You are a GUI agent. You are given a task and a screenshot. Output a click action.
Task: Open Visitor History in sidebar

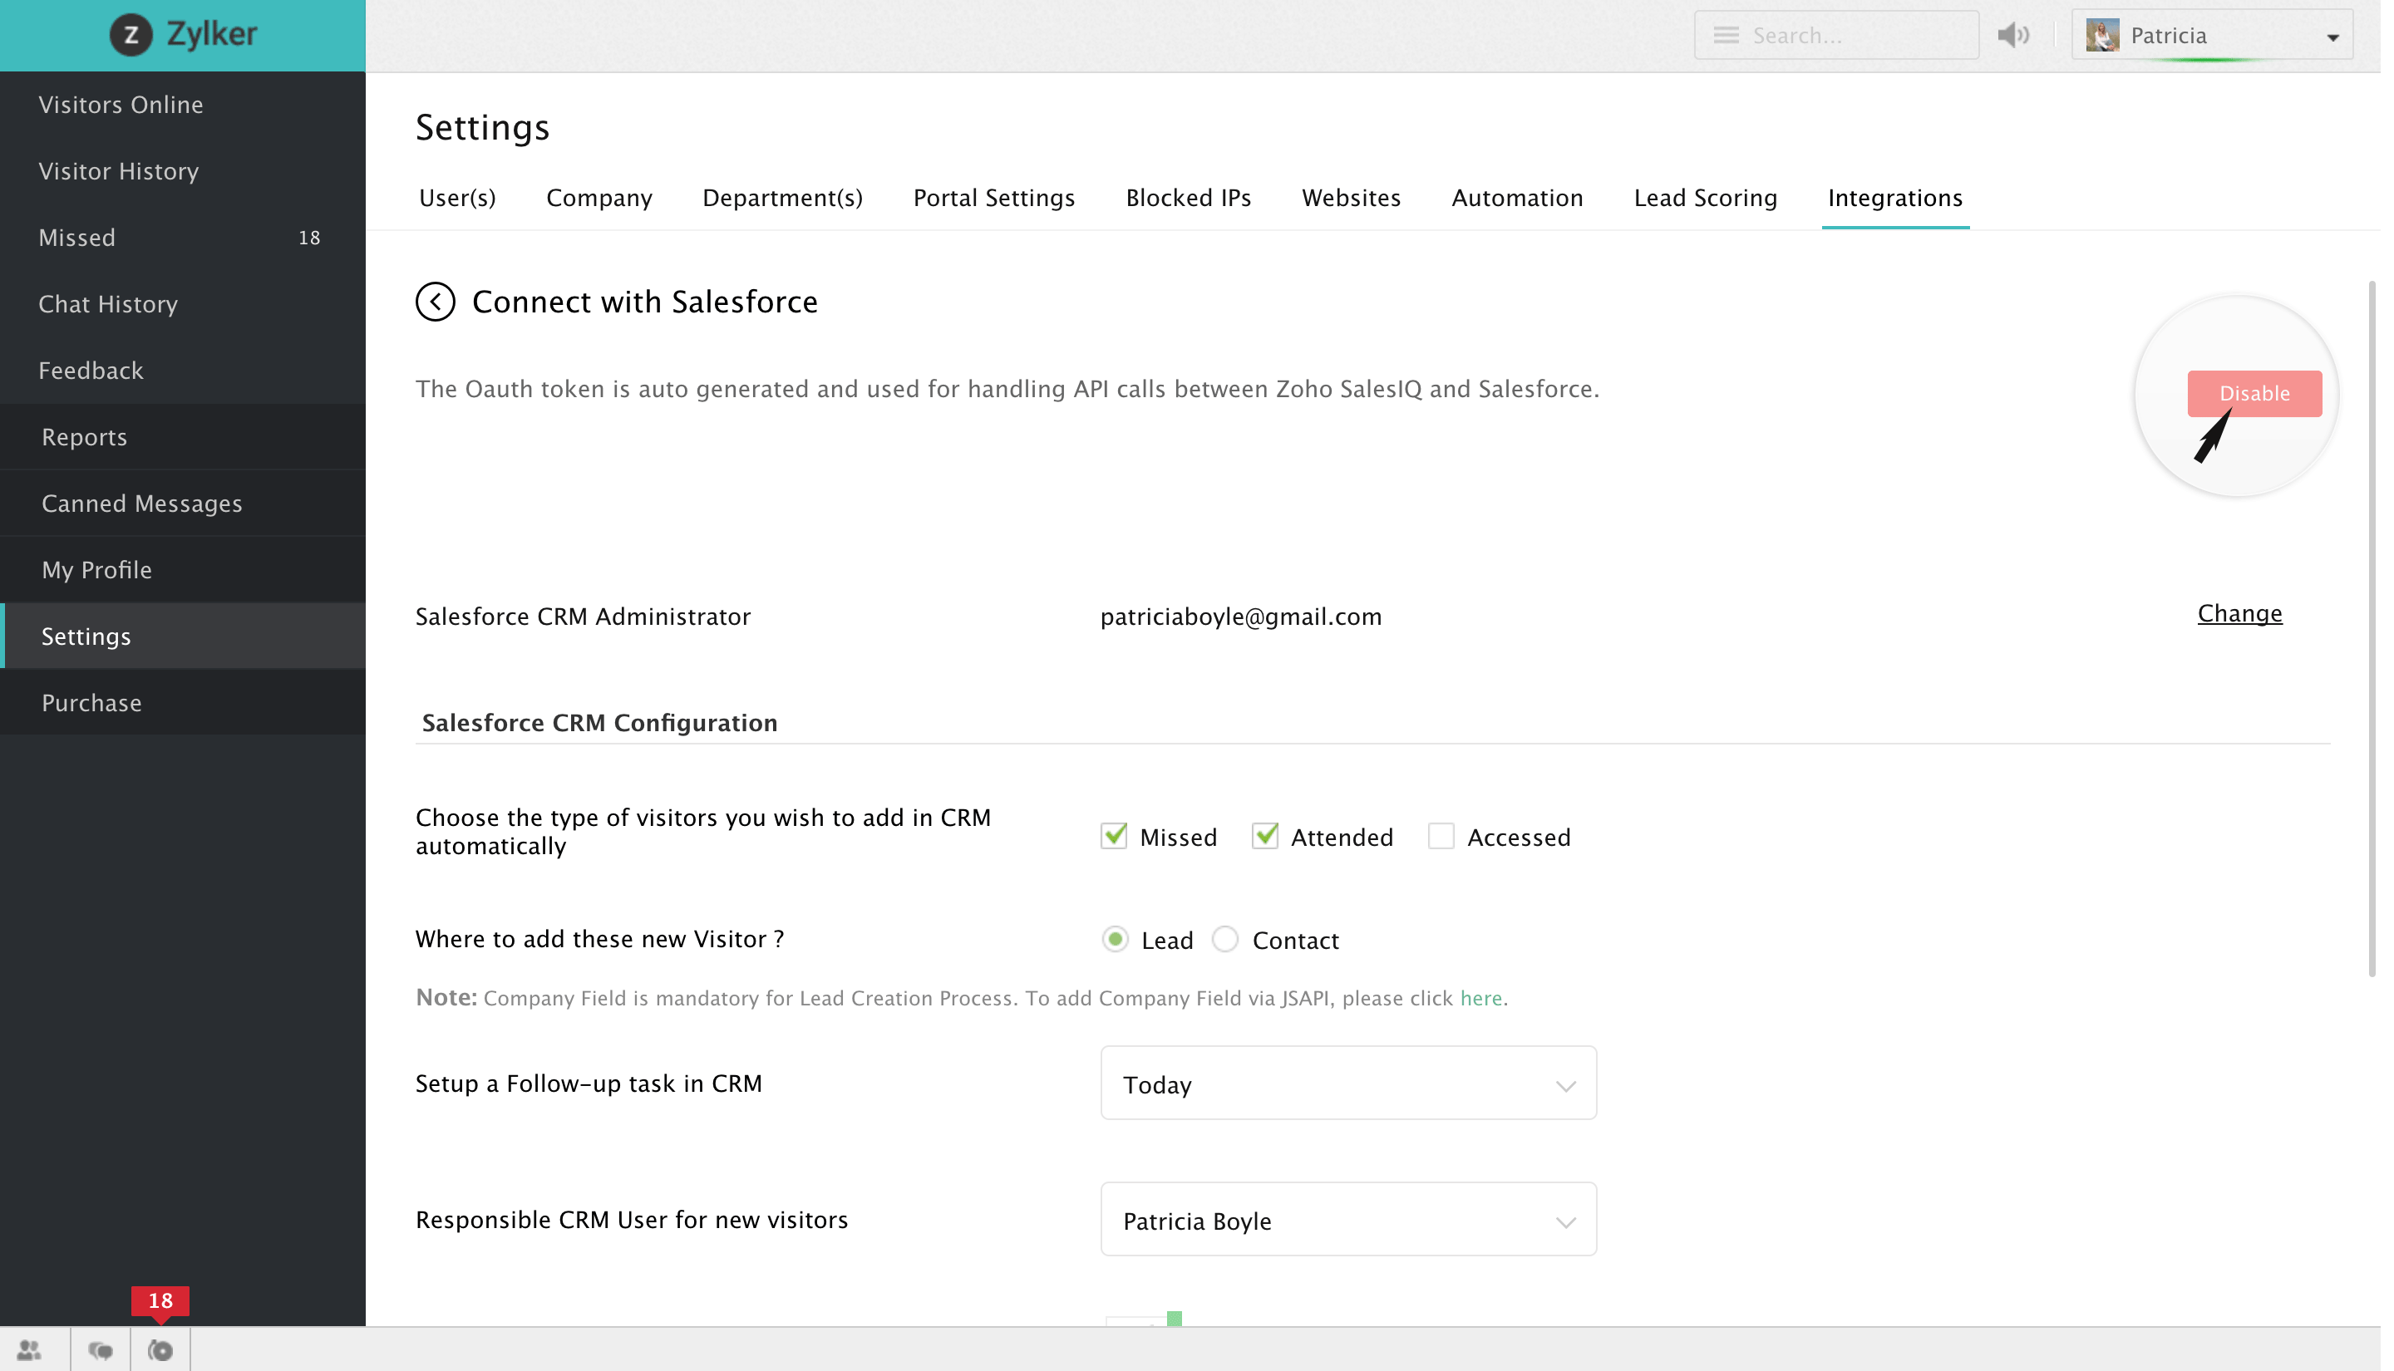184,172
